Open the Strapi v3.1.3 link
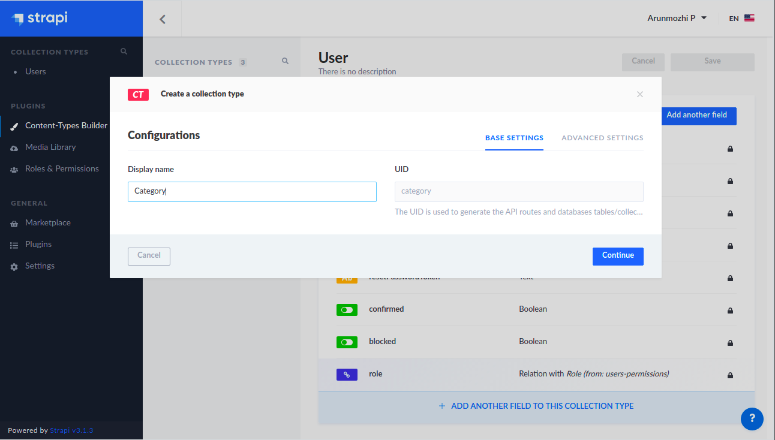This screenshot has height=440, width=775. coord(71,430)
